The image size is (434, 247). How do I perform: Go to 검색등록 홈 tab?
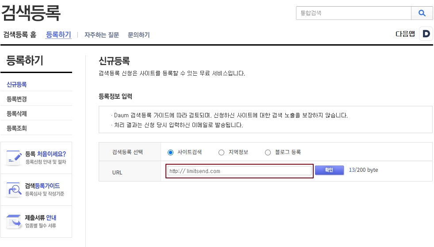click(x=19, y=35)
